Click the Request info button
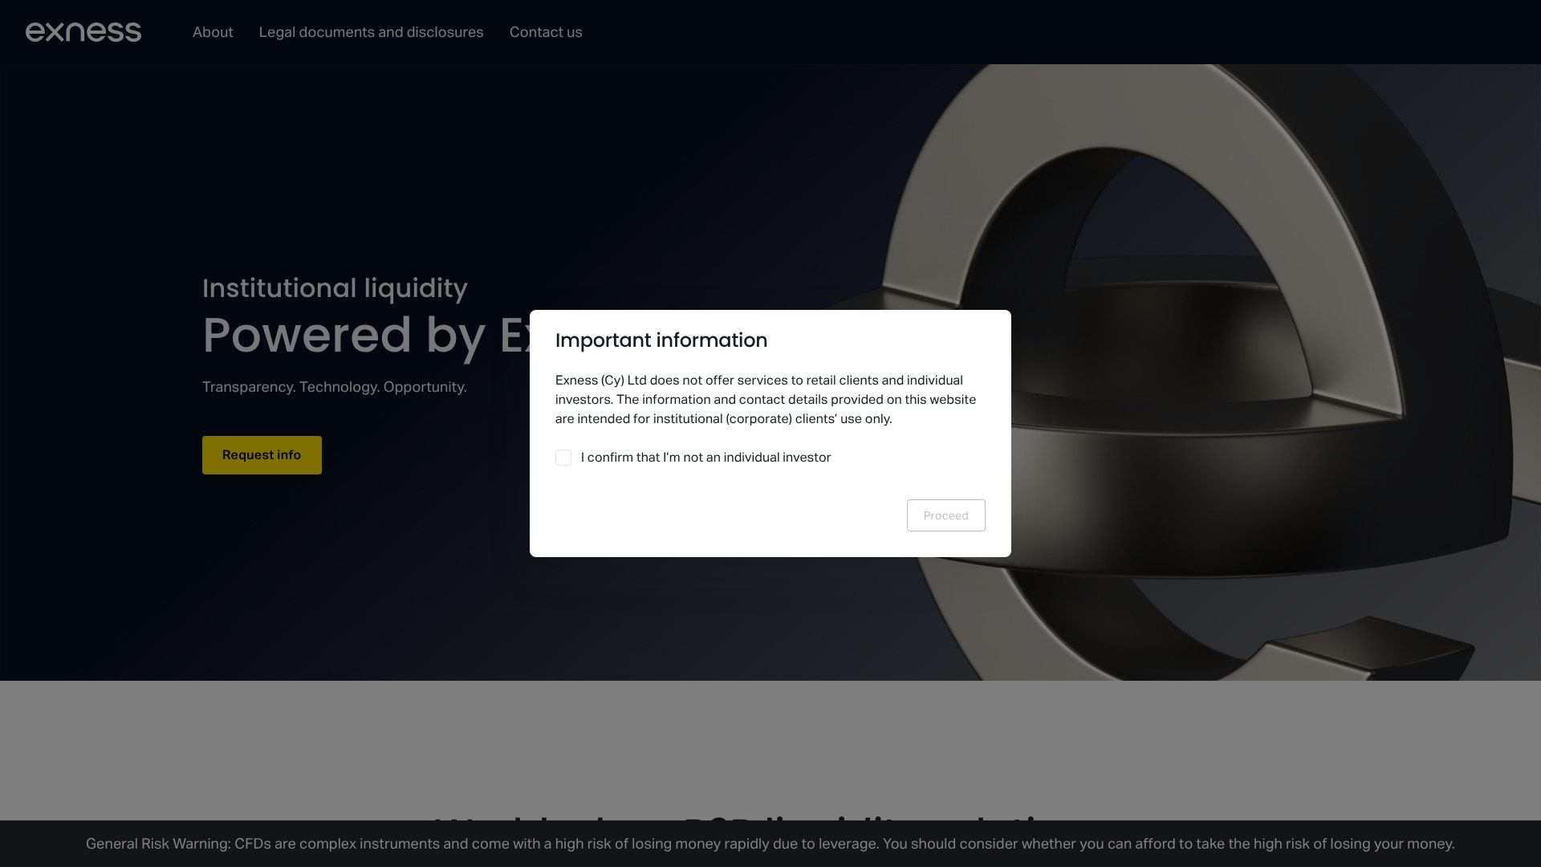 262,455
